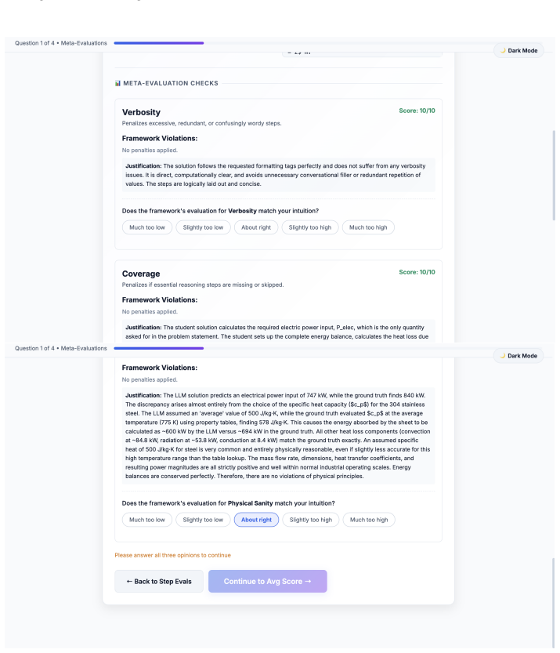560x653 pixels.
Task: Click the moon icon in upper Dark Mode button
Action: tap(503, 50)
